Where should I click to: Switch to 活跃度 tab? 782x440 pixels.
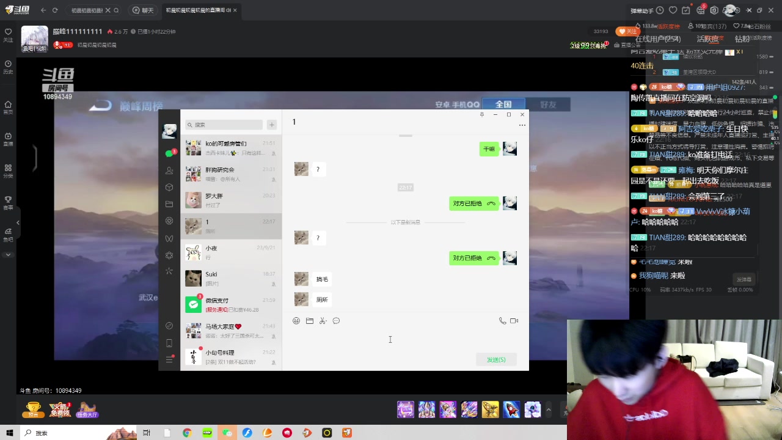coord(707,39)
